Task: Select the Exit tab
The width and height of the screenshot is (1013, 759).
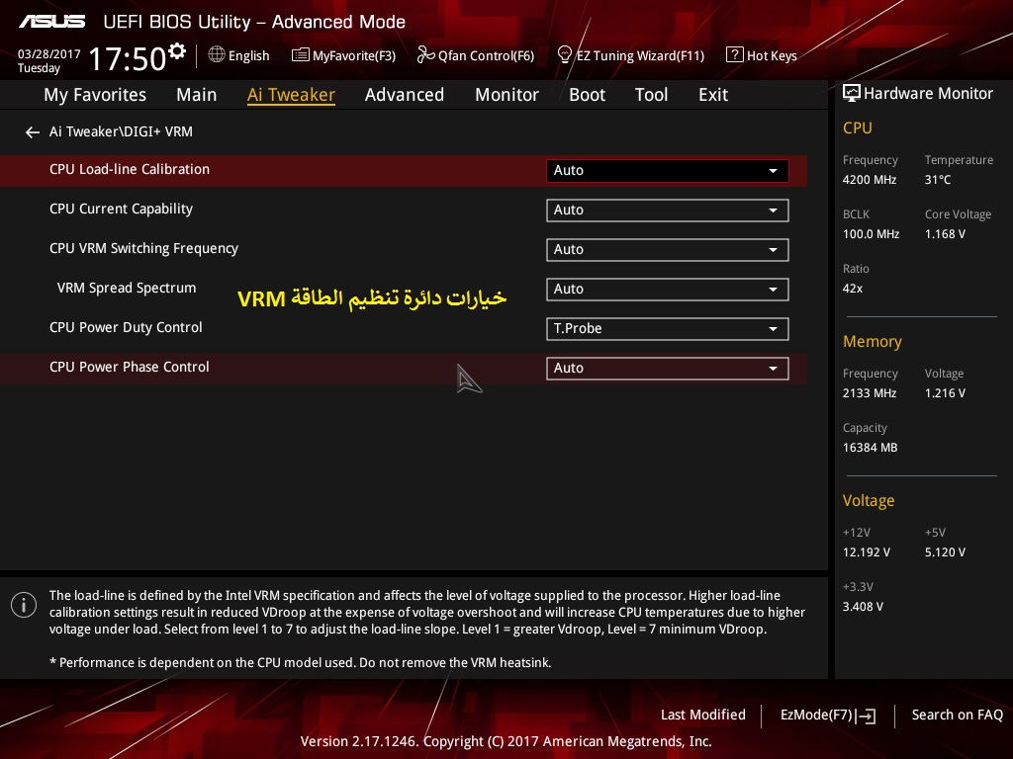Action: pyautogui.click(x=713, y=95)
